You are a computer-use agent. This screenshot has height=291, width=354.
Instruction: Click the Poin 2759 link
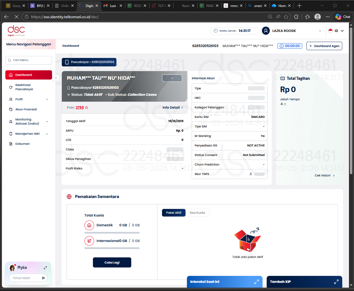coord(80,108)
